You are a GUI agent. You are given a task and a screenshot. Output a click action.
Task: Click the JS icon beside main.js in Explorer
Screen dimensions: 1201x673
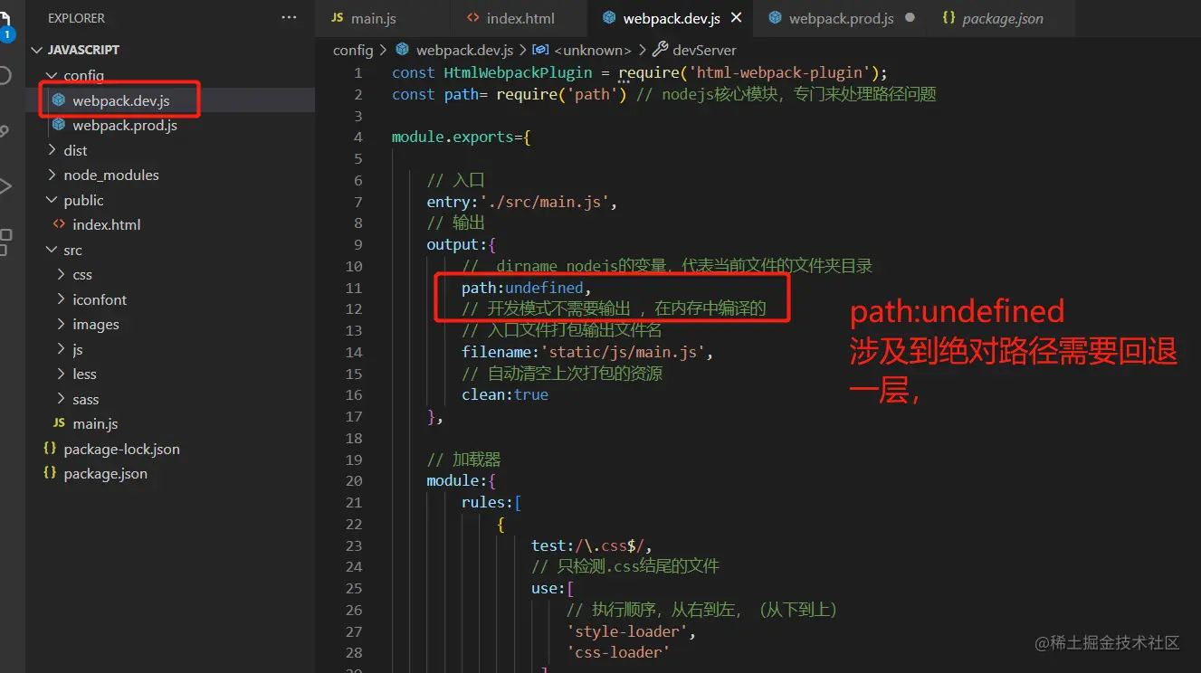[59, 423]
